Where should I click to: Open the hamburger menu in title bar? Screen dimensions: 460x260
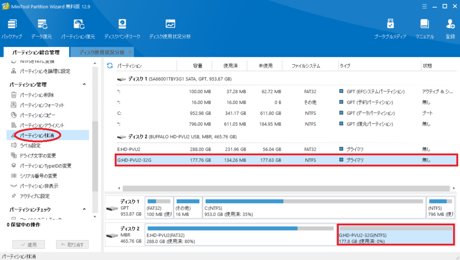tap(425, 6)
